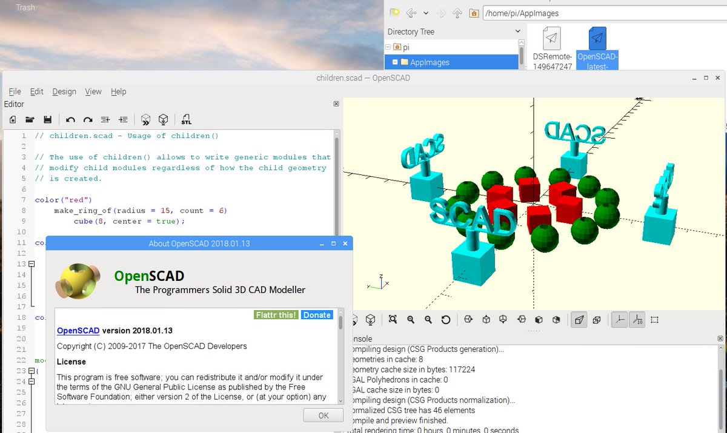Click the Flattr this! button

coord(276,315)
